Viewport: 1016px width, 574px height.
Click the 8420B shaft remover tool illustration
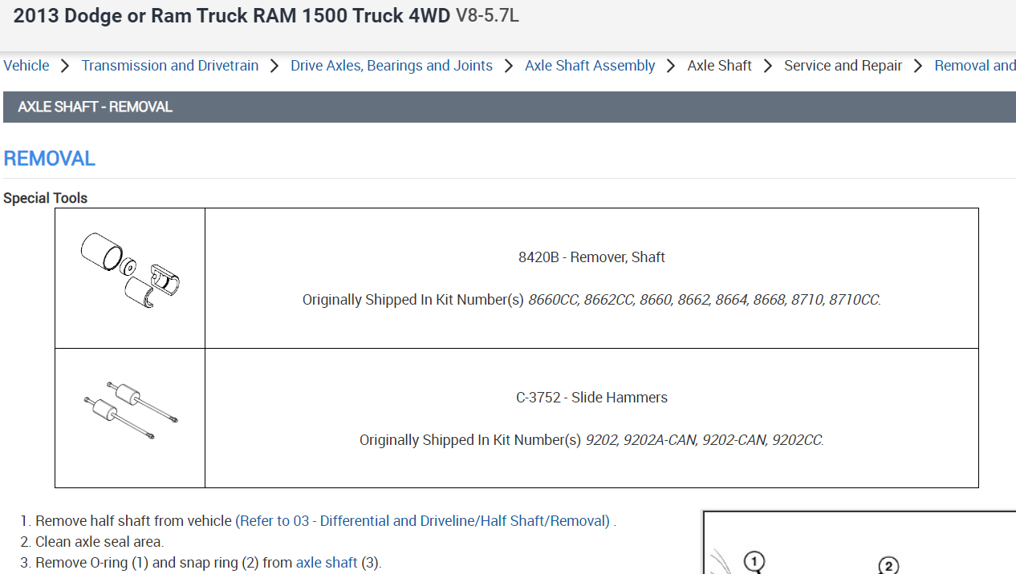click(130, 271)
